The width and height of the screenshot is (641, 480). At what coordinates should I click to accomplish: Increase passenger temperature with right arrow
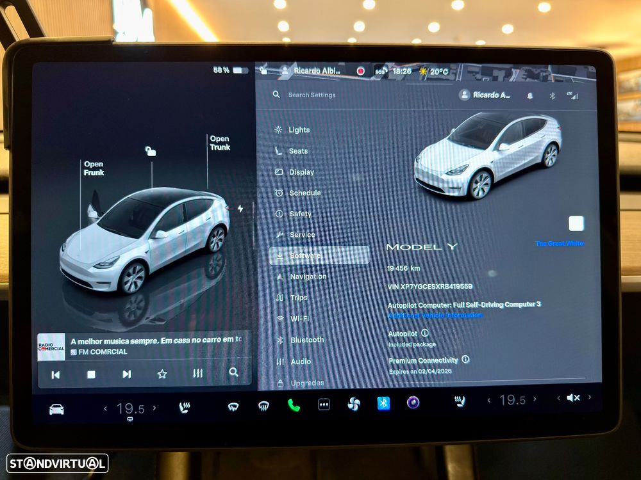click(535, 399)
